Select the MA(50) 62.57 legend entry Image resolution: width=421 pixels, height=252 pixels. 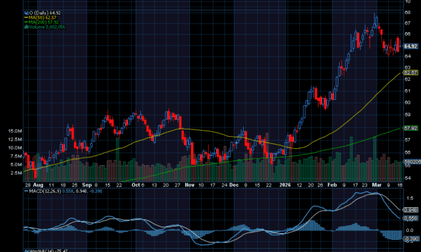42,17
